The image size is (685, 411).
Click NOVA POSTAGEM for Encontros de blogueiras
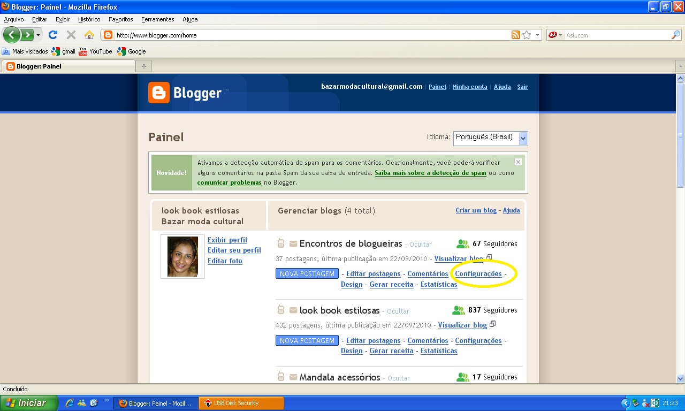[x=307, y=273]
